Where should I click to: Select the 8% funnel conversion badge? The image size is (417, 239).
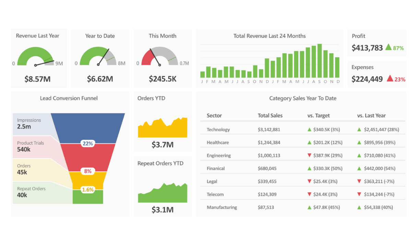tap(88, 171)
